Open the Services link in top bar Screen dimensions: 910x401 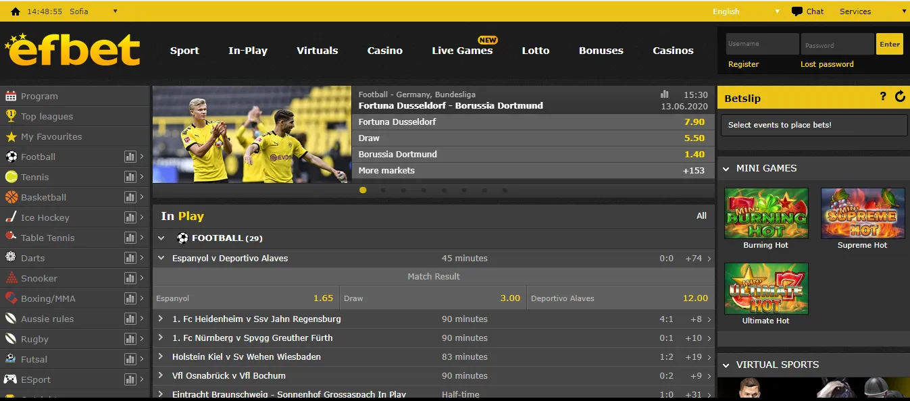[x=855, y=11]
